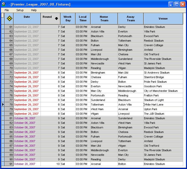
Task: Click 'Stadium of Light' venue cell
Action: tap(163, 100)
